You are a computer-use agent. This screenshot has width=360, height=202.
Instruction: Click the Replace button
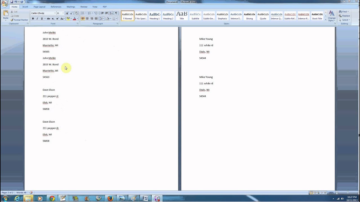click(x=344, y=16)
